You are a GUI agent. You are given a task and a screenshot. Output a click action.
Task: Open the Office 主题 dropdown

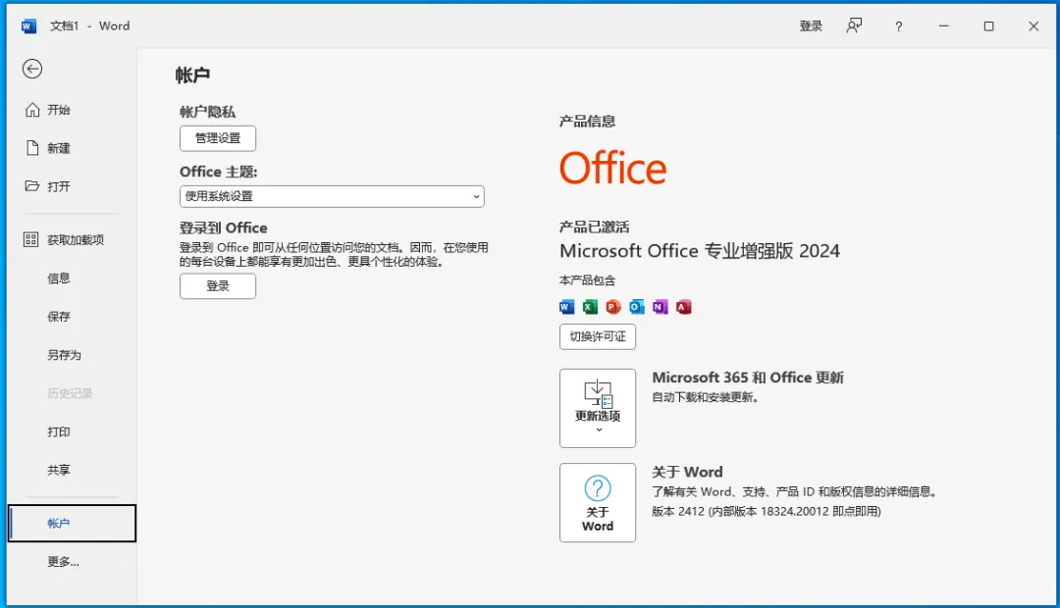click(332, 196)
